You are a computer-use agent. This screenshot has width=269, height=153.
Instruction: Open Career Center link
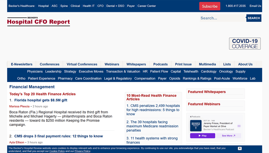coord(147,6)
